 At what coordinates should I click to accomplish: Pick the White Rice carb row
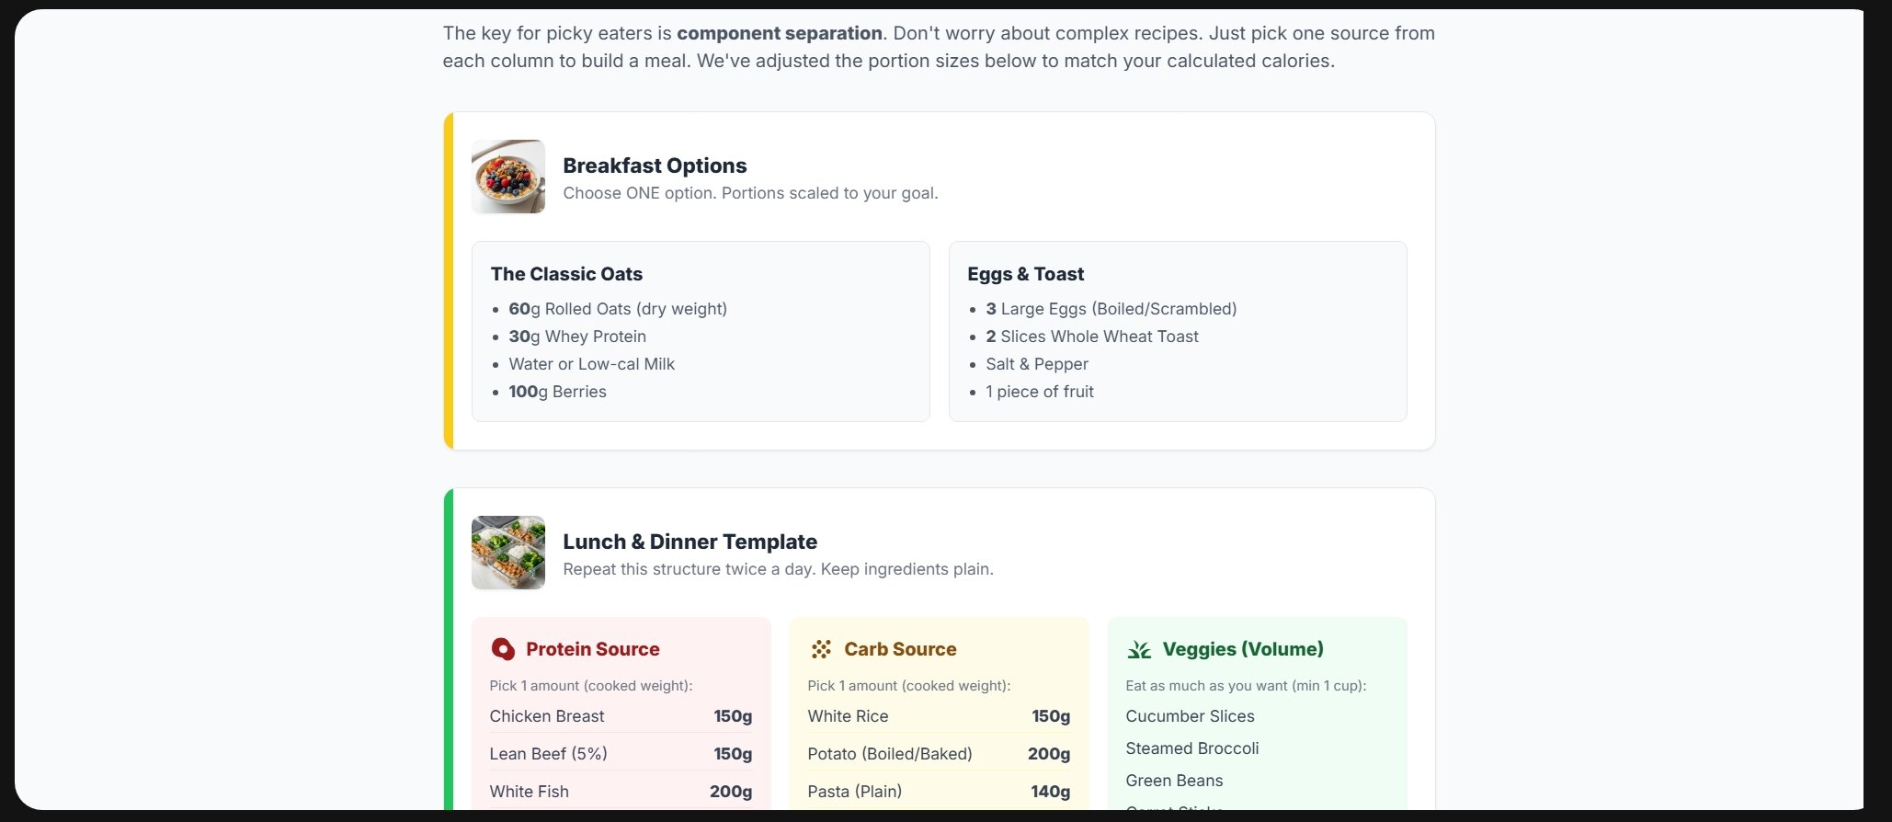pos(939,716)
